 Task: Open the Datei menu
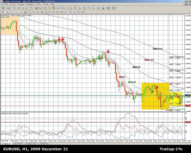coord(6,4)
